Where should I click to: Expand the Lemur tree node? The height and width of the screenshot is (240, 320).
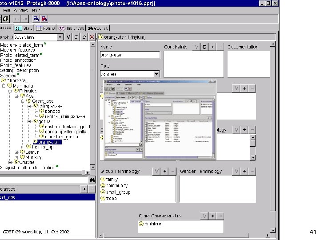pyautogui.click(x=16, y=152)
